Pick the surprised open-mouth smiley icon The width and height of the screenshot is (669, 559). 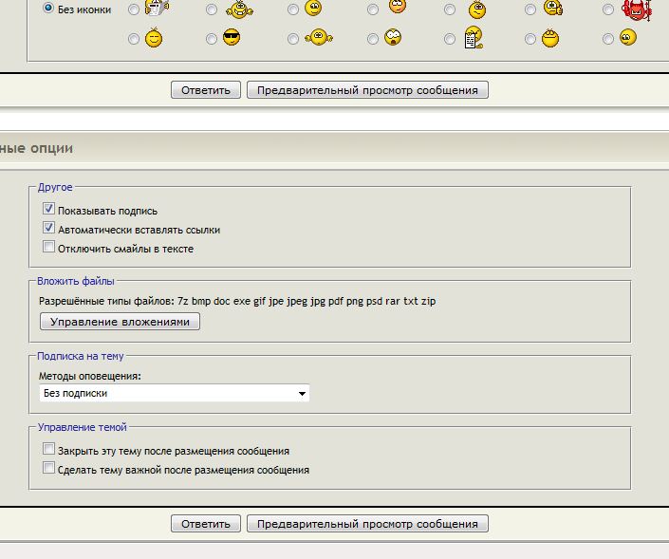(393, 39)
